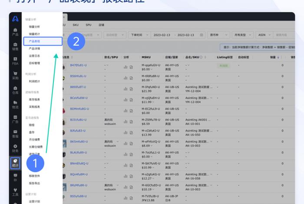The width and height of the screenshot is (304, 204).
Task: Open the B47Efu81-U ASIN link
Action: pyautogui.click(x=78, y=65)
